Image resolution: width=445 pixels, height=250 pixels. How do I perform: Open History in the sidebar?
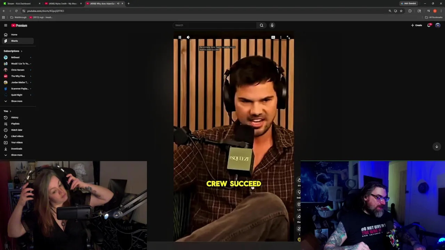(x=17, y=117)
